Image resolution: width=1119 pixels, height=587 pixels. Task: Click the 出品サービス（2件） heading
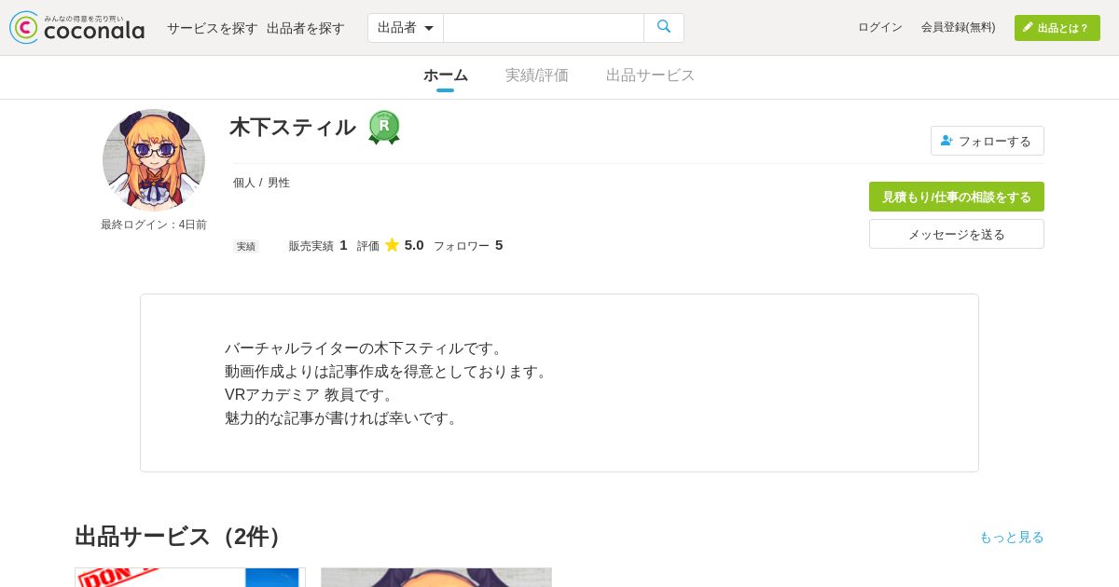click(182, 537)
